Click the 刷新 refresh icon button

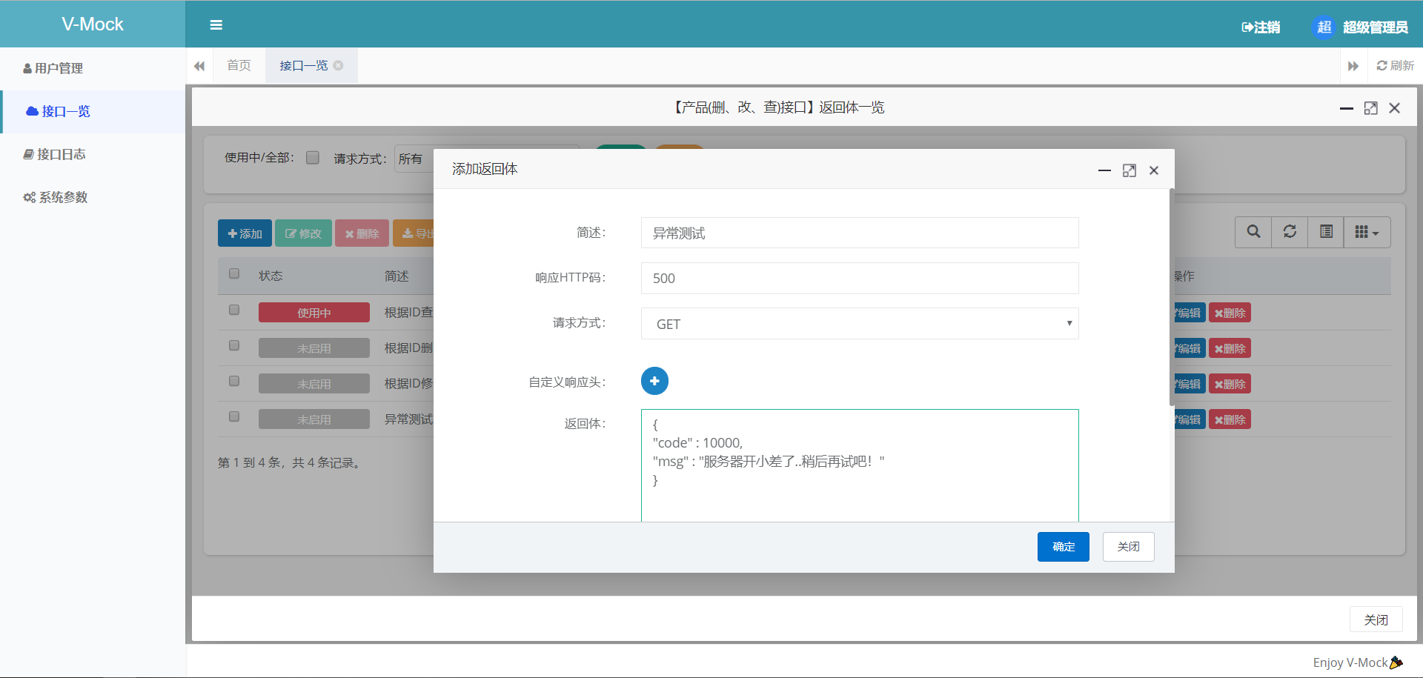coord(1396,66)
